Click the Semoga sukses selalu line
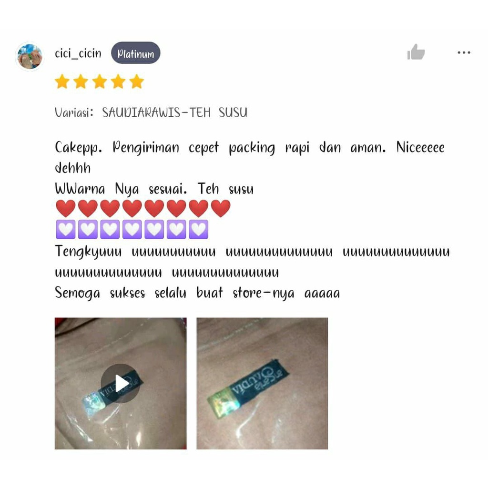 [197, 294]
